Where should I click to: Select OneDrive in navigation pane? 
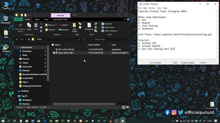click(x=25, y=91)
